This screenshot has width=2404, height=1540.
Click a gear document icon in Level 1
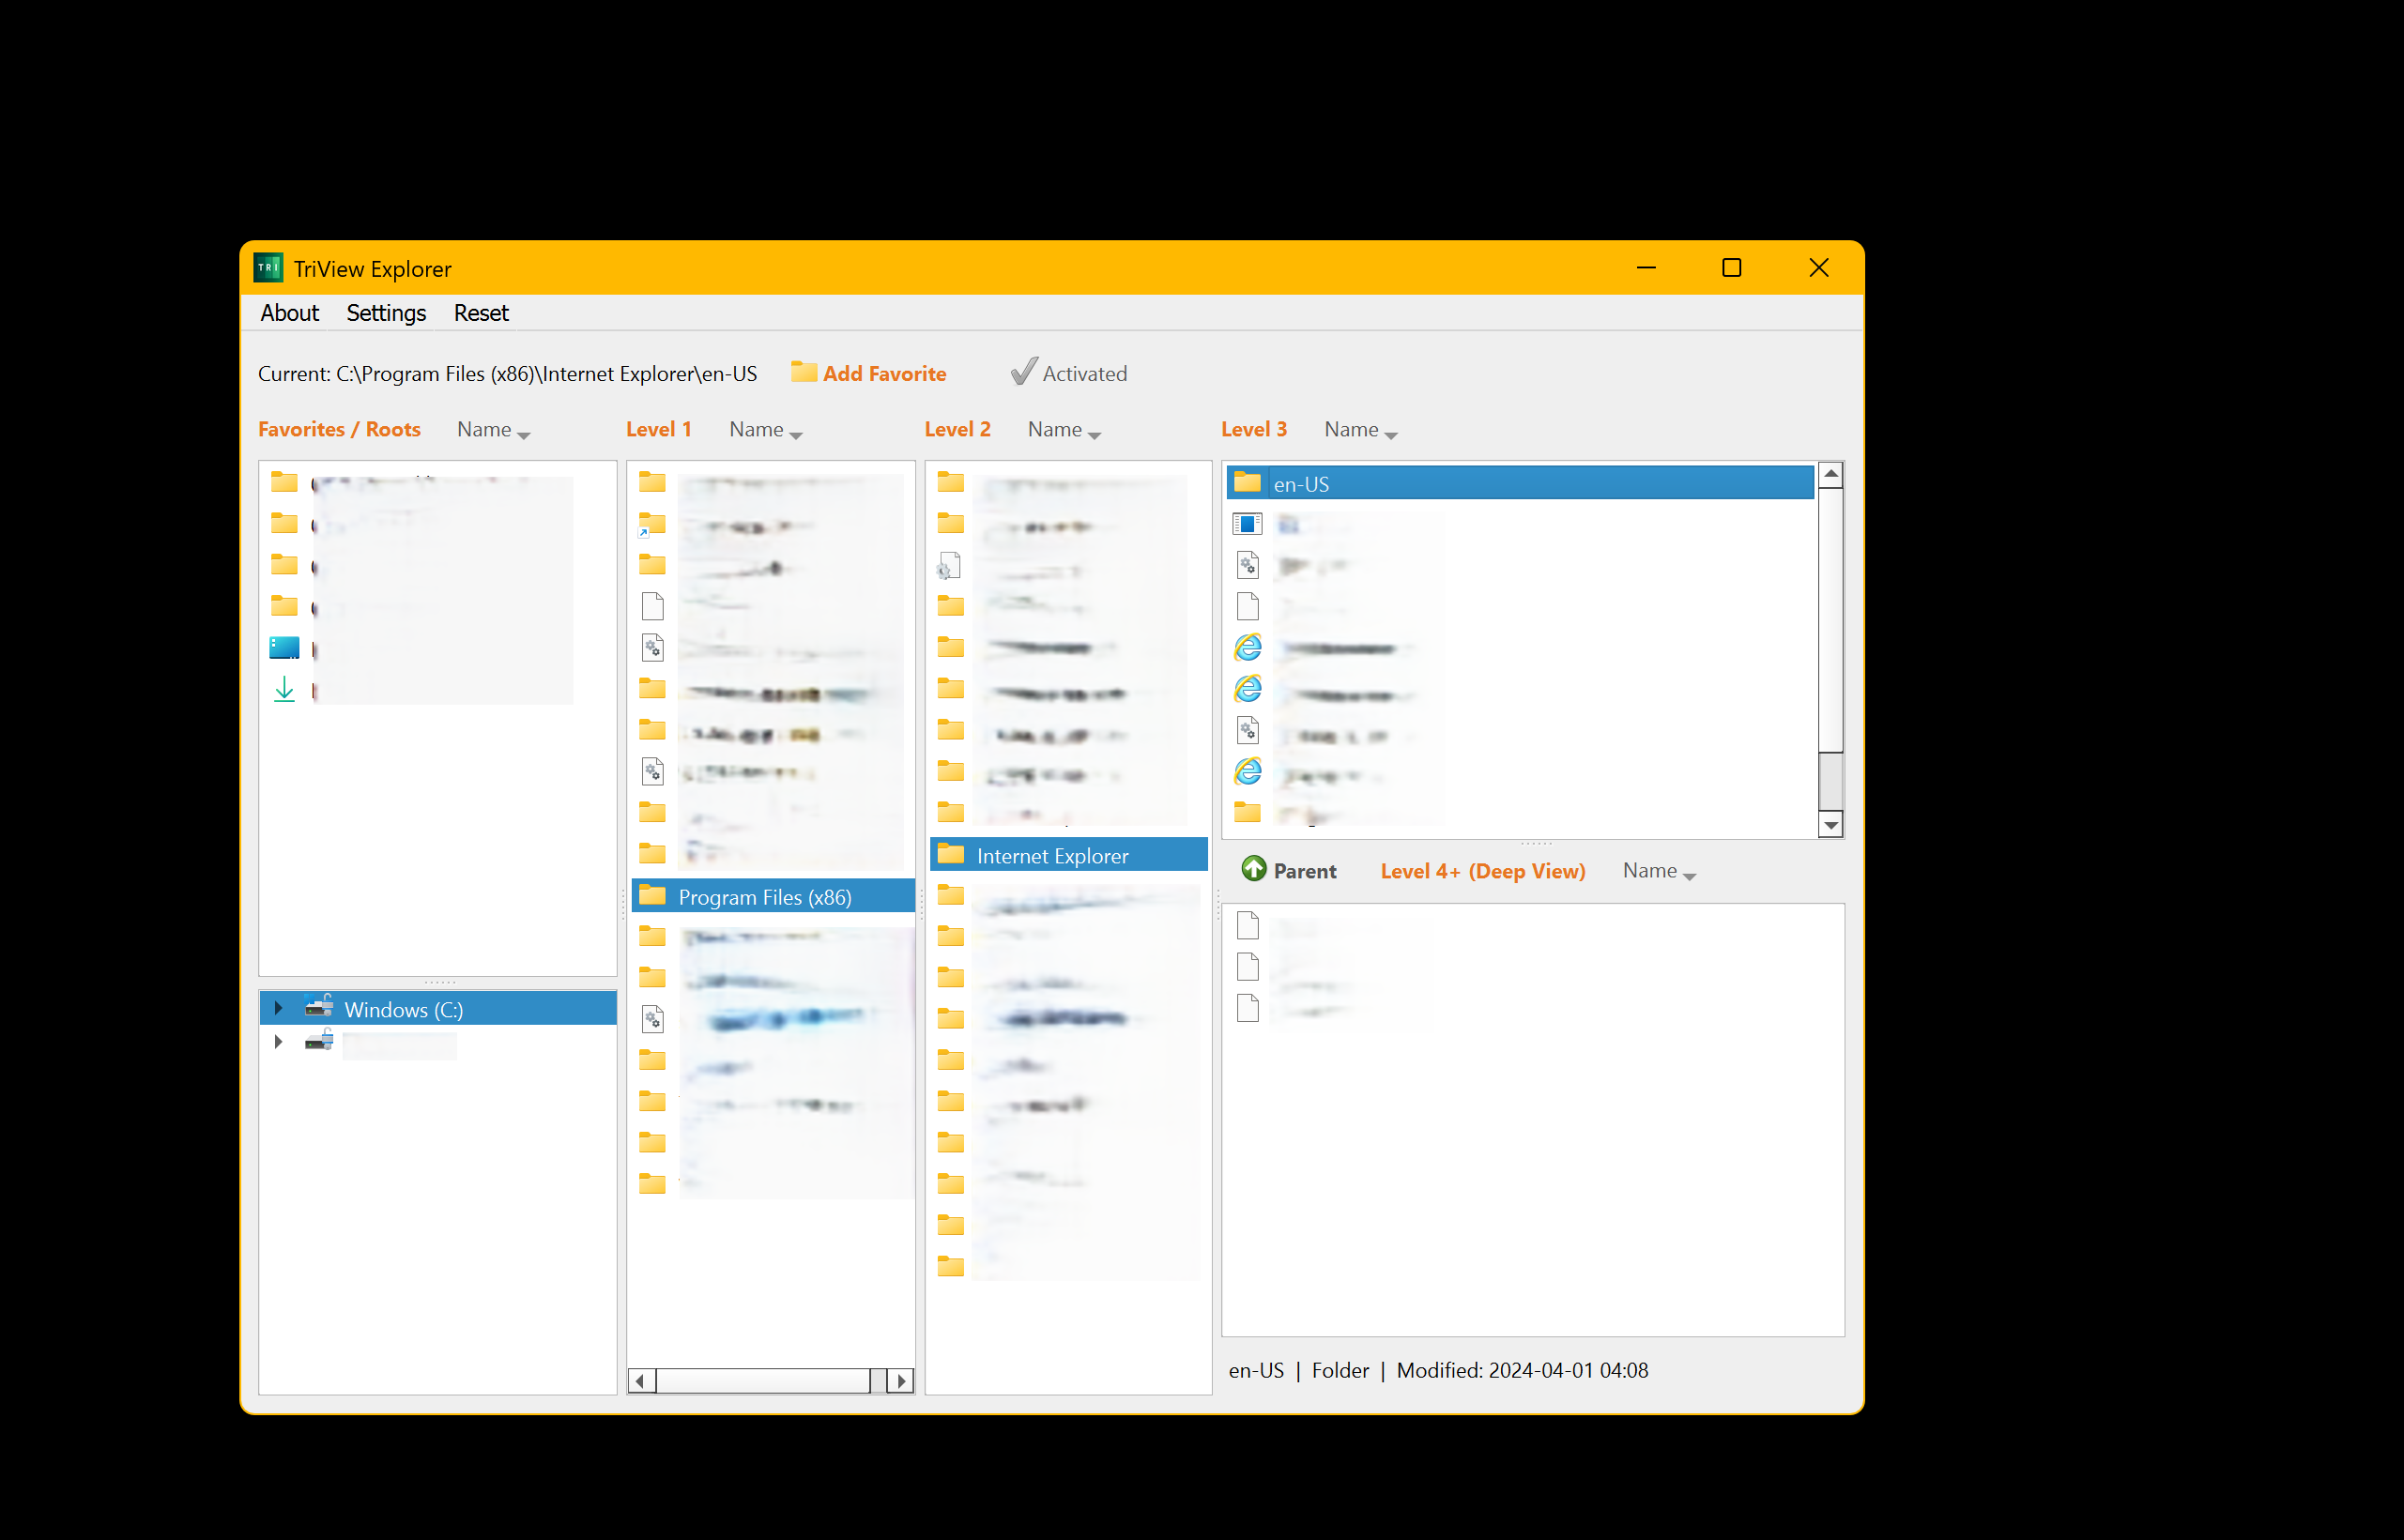pos(653,647)
